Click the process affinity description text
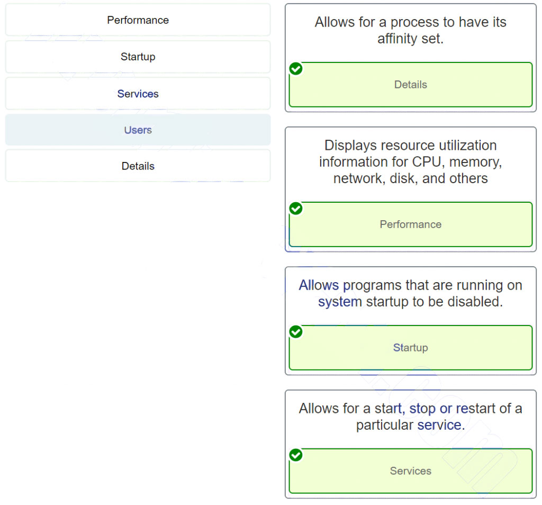The width and height of the screenshot is (542, 505). (410, 30)
